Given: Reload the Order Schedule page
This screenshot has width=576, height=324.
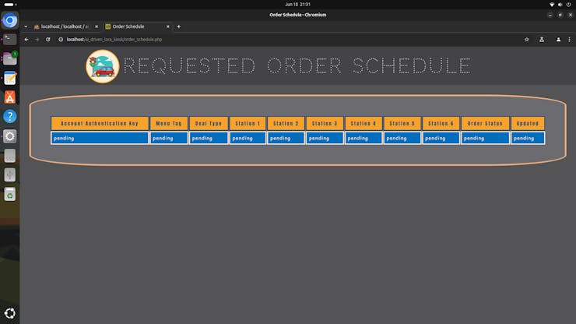Looking at the screenshot, I should coord(47,40).
